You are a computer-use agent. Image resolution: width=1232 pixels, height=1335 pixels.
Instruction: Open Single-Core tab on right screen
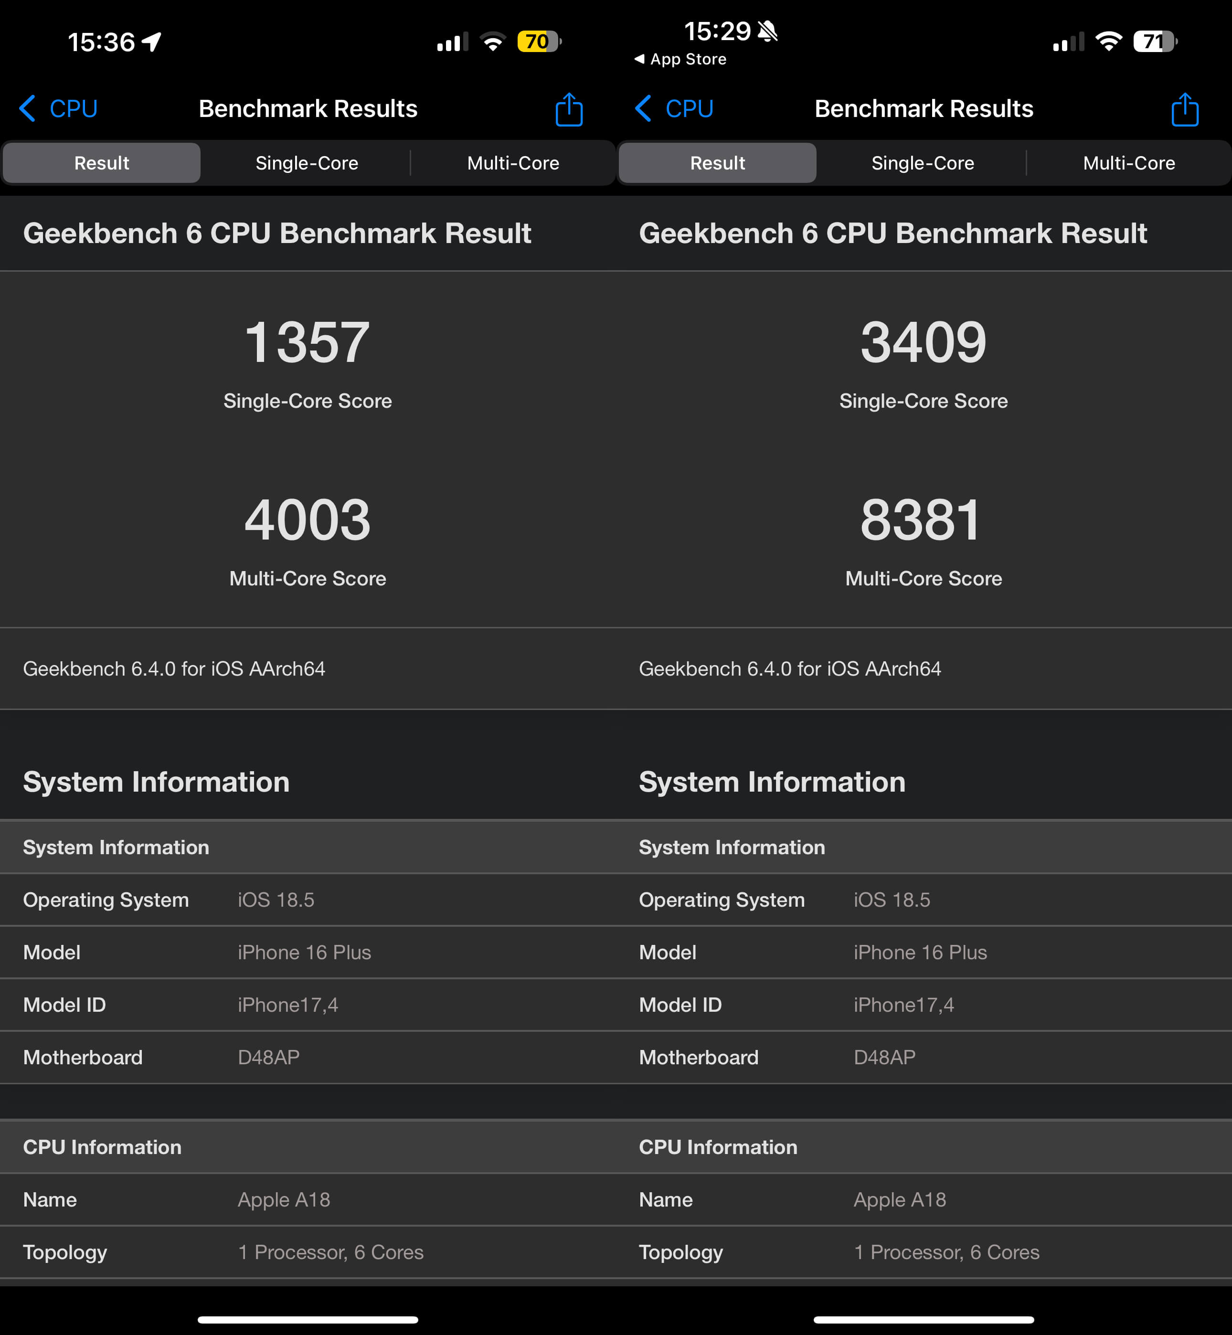(x=923, y=163)
